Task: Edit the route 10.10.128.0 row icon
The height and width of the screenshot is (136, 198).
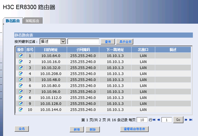Action: click(x=21, y=103)
